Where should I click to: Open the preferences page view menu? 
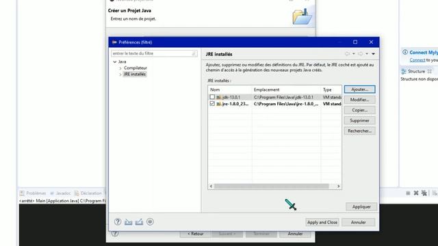coord(373,53)
